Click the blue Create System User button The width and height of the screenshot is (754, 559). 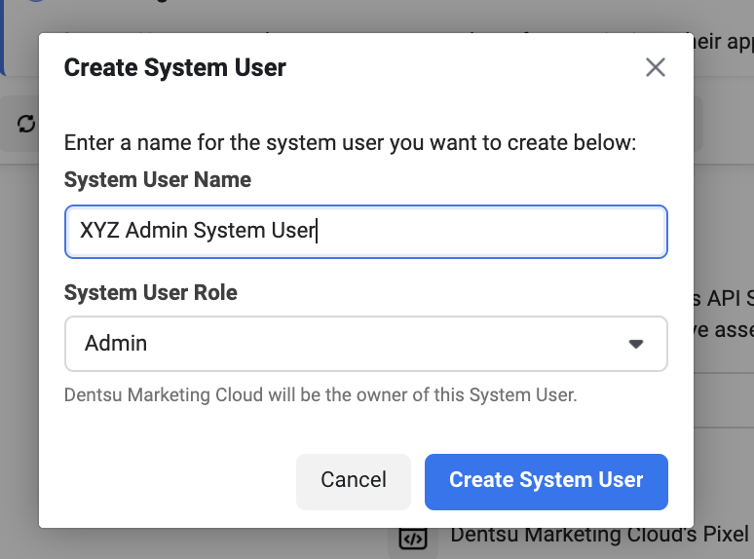point(546,482)
